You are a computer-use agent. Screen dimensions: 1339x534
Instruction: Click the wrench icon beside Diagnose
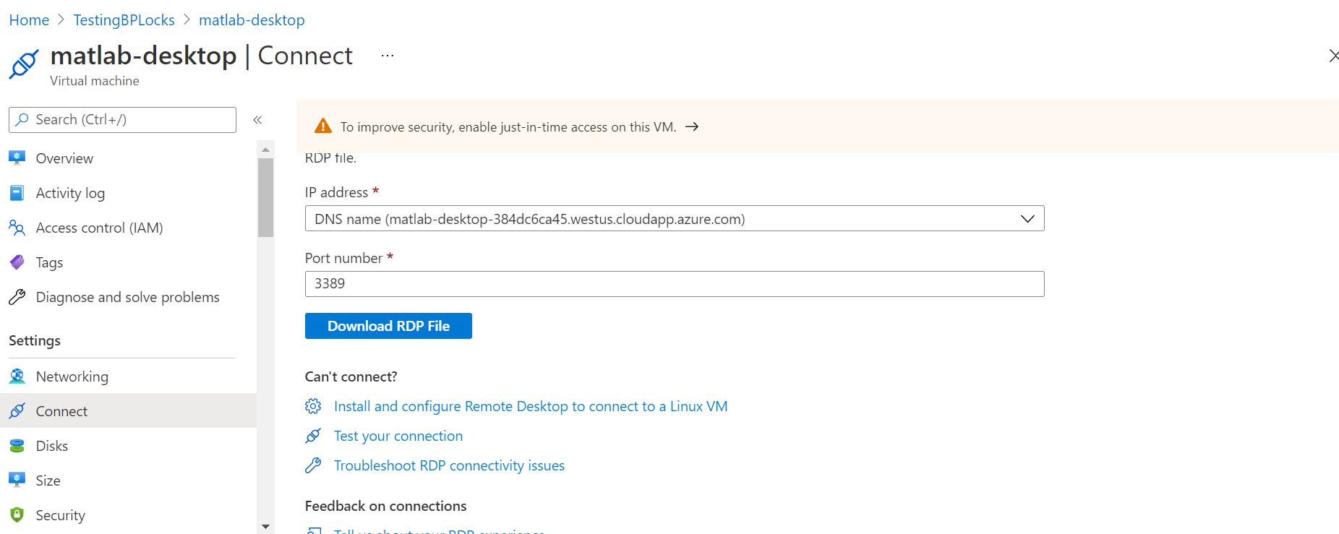(x=17, y=297)
